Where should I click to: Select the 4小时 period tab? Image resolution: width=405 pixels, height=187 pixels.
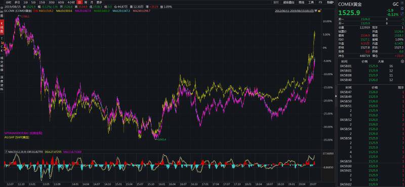click(x=71, y=2)
